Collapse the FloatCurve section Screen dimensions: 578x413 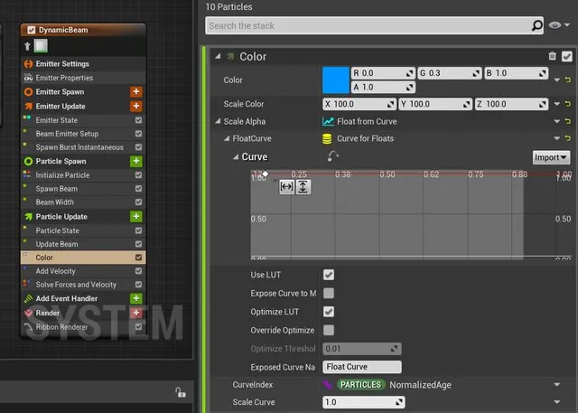pos(227,138)
